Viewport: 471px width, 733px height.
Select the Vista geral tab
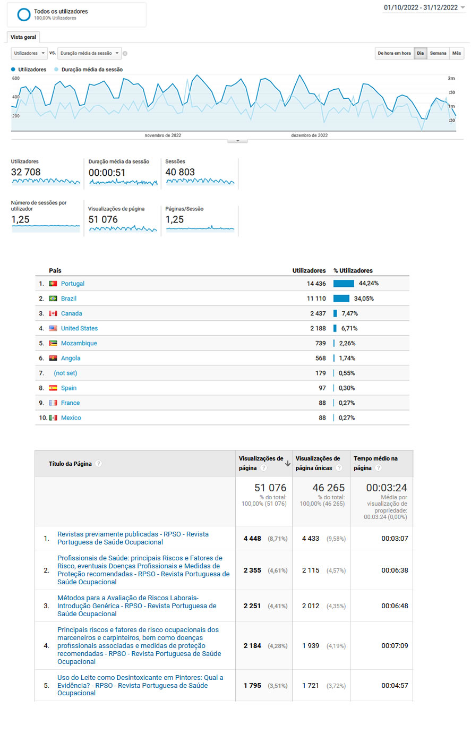point(23,37)
